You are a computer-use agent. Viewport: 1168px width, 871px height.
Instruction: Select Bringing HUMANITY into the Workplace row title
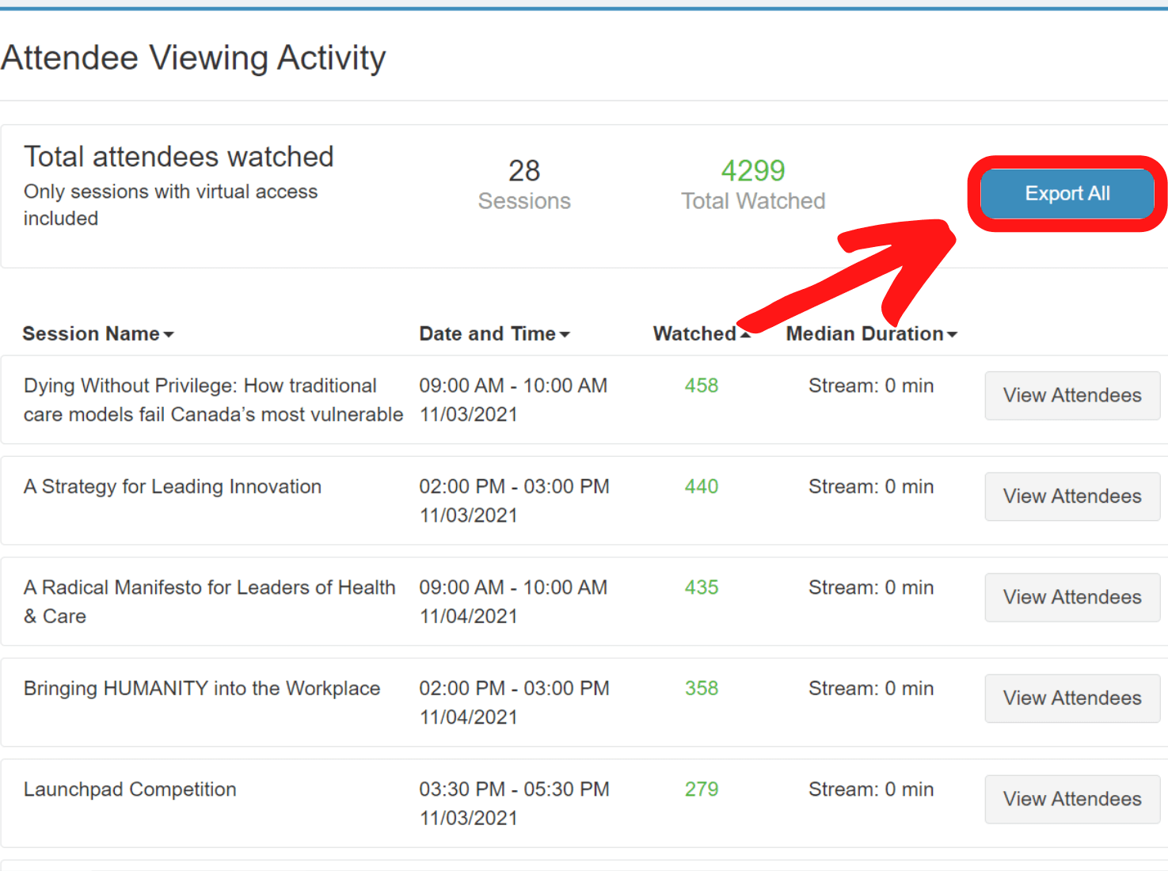[201, 688]
